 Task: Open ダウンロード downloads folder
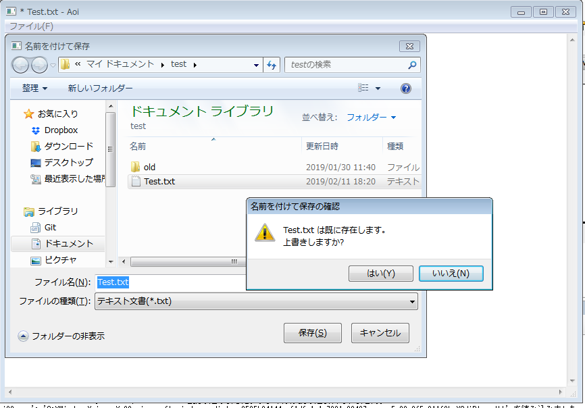(62, 146)
